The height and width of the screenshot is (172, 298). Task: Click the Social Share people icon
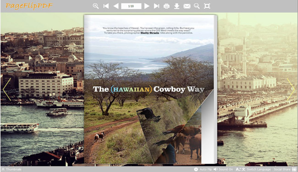point(294,169)
